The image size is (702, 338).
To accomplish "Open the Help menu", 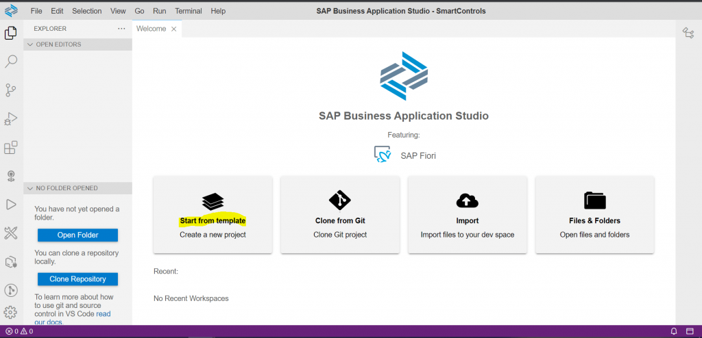I will [x=218, y=11].
